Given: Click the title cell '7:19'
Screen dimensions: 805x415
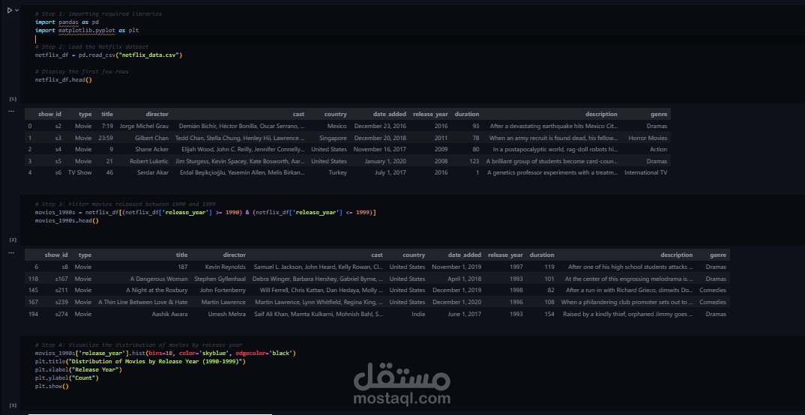Looking at the screenshot, I should [107, 126].
